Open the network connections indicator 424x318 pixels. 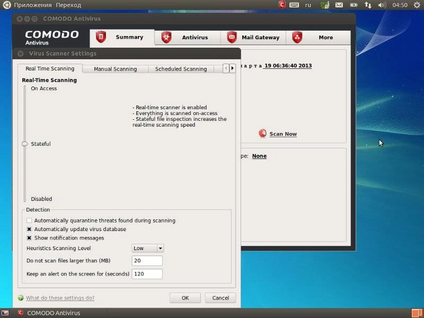[x=368, y=5]
